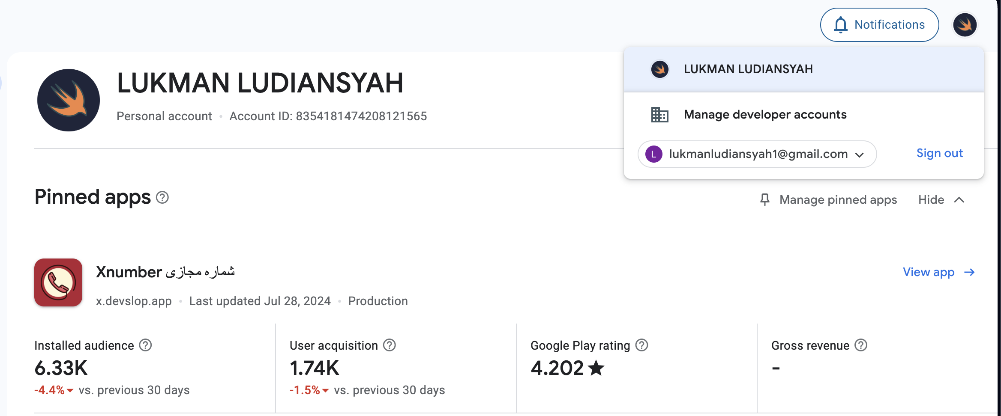Image resolution: width=1001 pixels, height=416 pixels.
Task: Open the Notifications panel
Action: click(879, 25)
